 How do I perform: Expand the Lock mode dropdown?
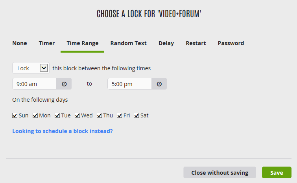[x=31, y=68]
